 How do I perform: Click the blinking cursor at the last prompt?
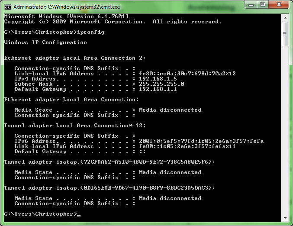click(79, 215)
